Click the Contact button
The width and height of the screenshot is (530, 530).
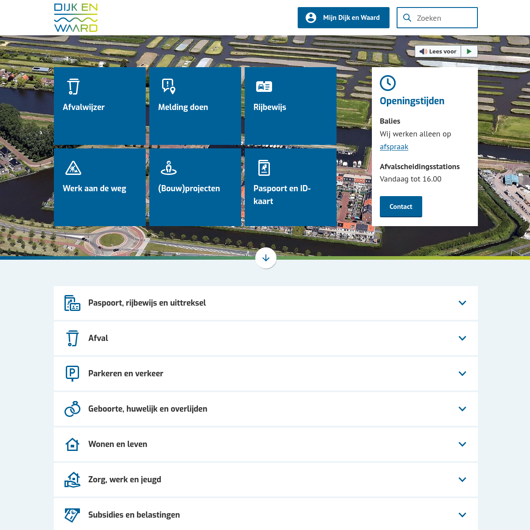pyautogui.click(x=401, y=207)
